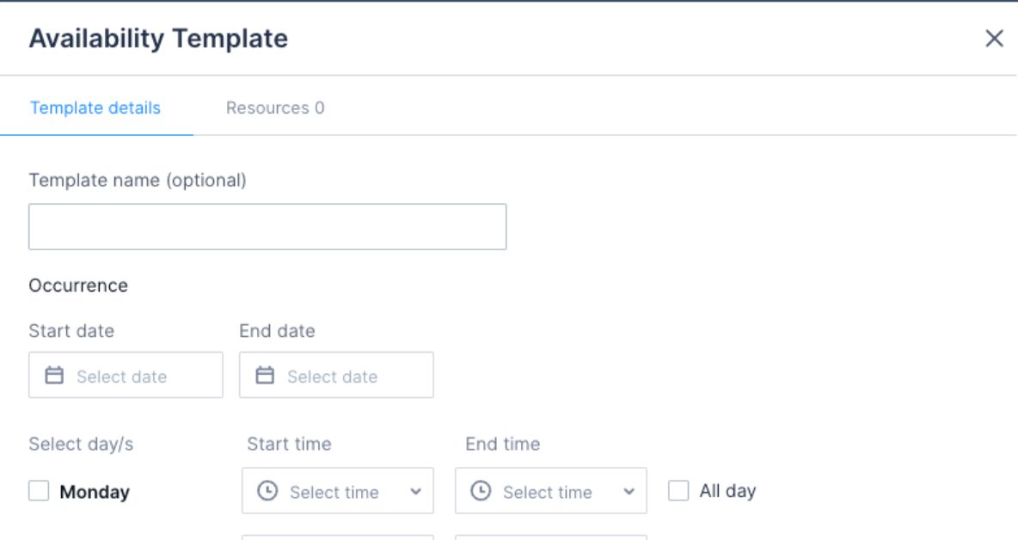Close the Availability Template dialog
1018x540 pixels.
click(x=994, y=39)
